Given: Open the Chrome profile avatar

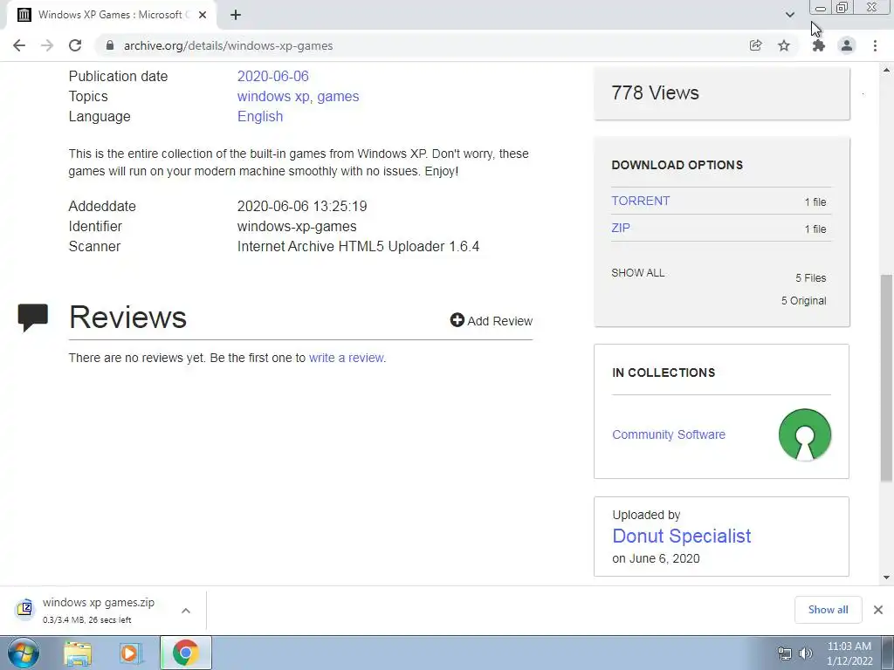Looking at the screenshot, I should pos(847,45).
